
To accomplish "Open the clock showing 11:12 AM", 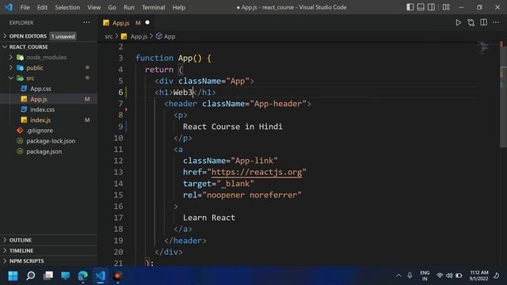I will point(478,275).
